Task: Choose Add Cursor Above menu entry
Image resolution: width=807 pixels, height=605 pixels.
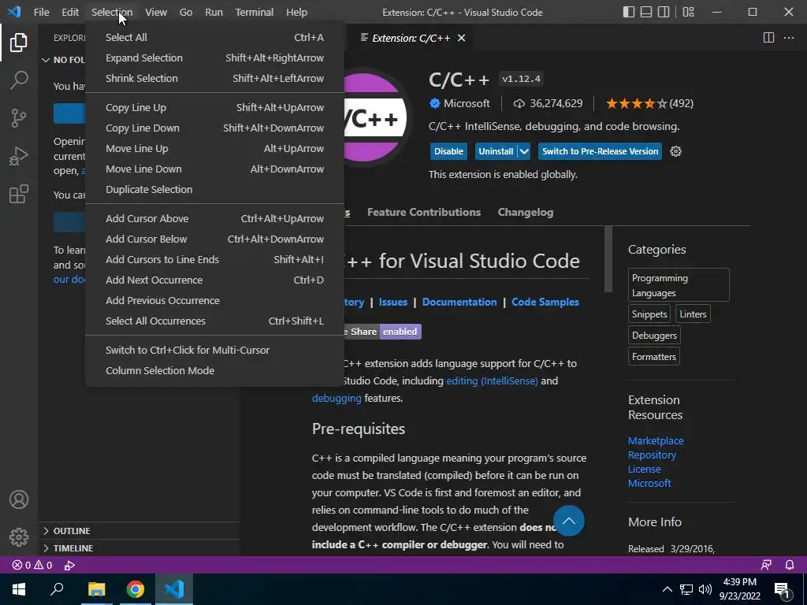Action: pos(214,219)
